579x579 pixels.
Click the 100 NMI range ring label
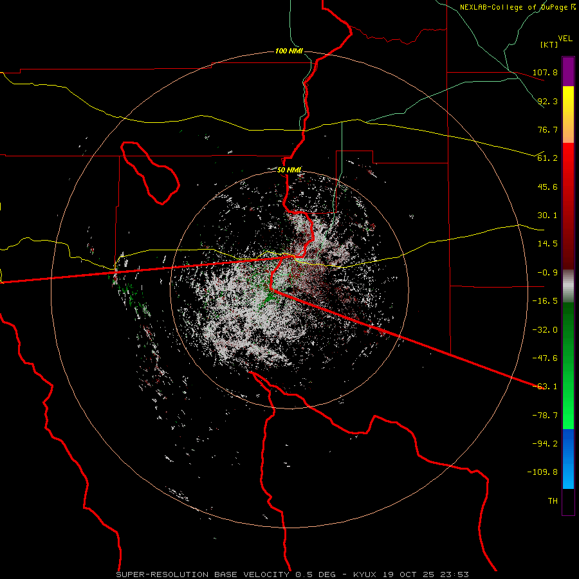pyautogui.click(x=289, y=51)
